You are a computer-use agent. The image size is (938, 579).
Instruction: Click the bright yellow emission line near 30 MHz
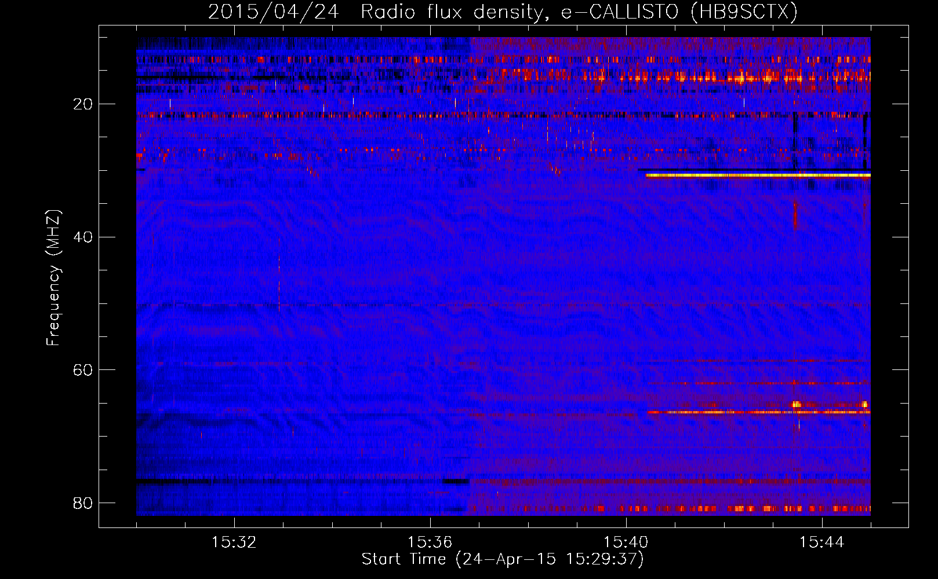point(758,175)
